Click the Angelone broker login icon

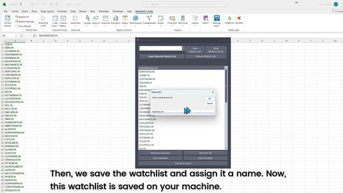[x=229, y=20]
